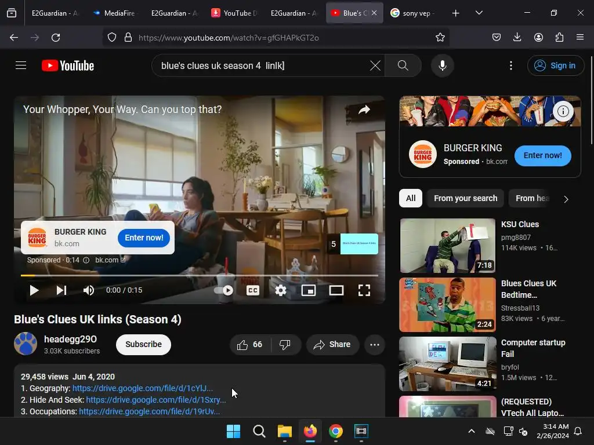Open headegg290 channel name link
Viewport: 594px width, 445px height.
pos(70,339)
